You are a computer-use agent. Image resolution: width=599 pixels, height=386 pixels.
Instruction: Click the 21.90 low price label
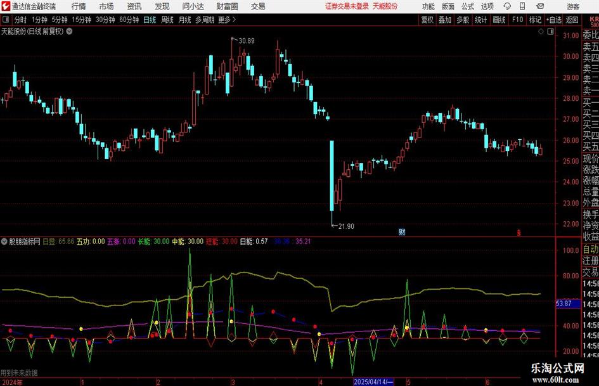pos(346,226)
